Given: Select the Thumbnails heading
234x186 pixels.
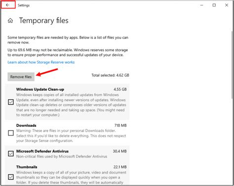Looking at the screenshot, I should [27, 167].
